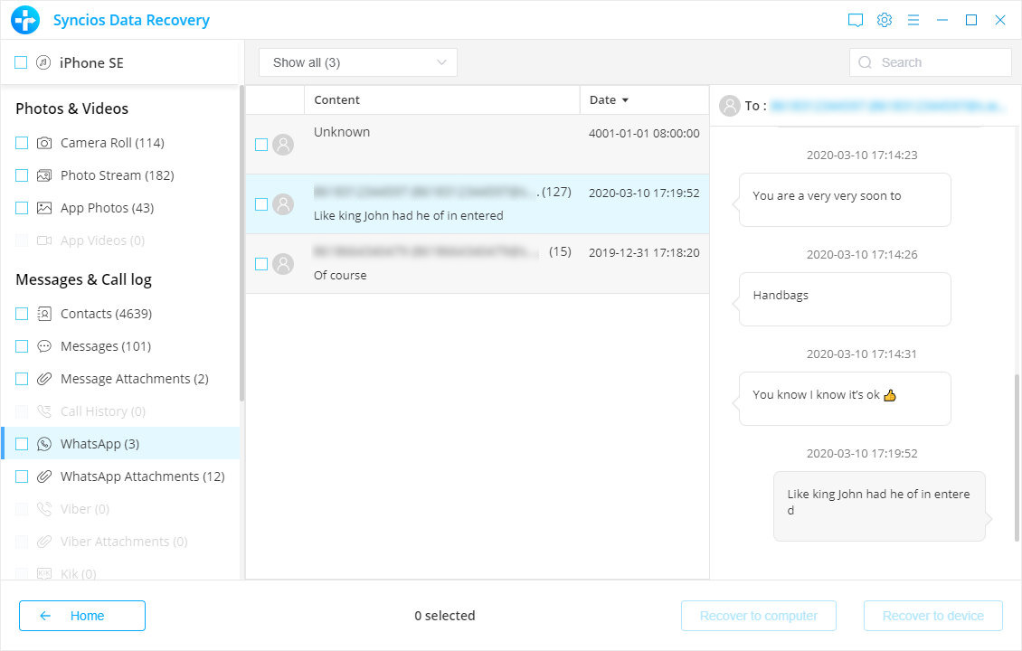Click the left sidebar vertical scrollbar
The width and height of the screenshot is (1022, 651).
coord(241,242)
